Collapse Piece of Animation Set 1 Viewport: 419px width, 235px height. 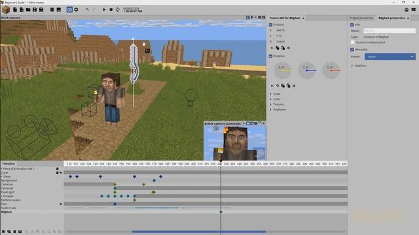click(x=1, y=169)
